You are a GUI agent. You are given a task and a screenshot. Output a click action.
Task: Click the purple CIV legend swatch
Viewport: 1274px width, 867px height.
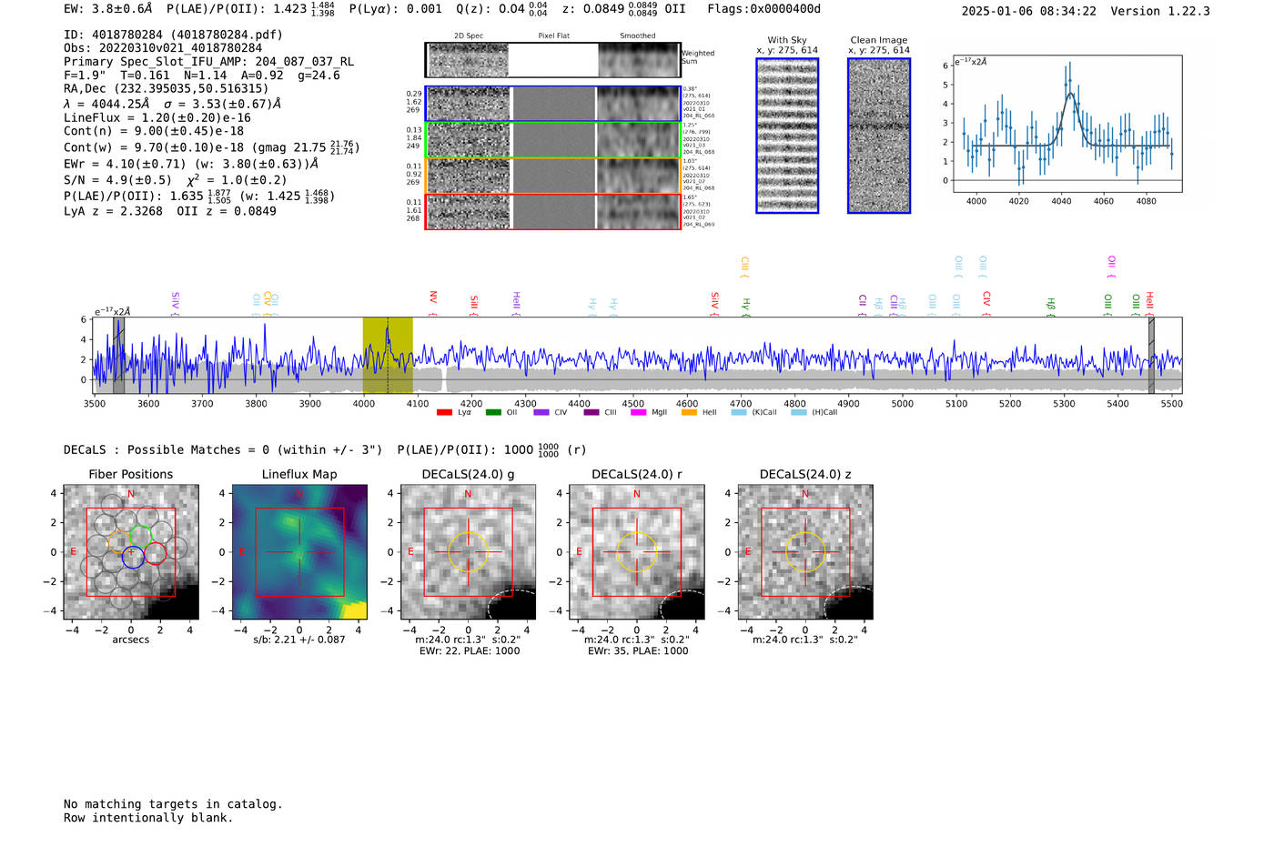[541, 412]
